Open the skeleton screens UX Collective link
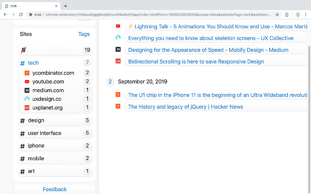 click(210, 38)
